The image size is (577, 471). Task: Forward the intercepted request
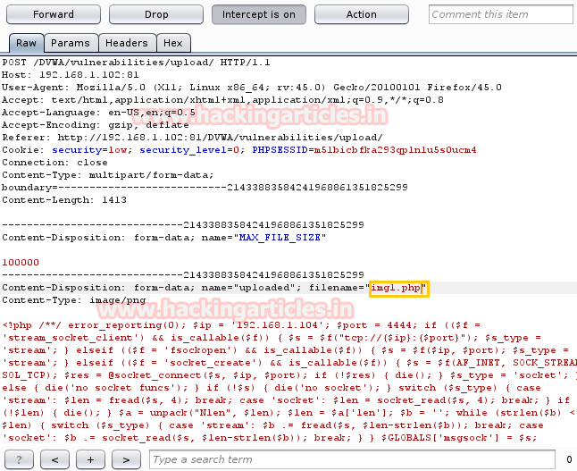point(54,14)
